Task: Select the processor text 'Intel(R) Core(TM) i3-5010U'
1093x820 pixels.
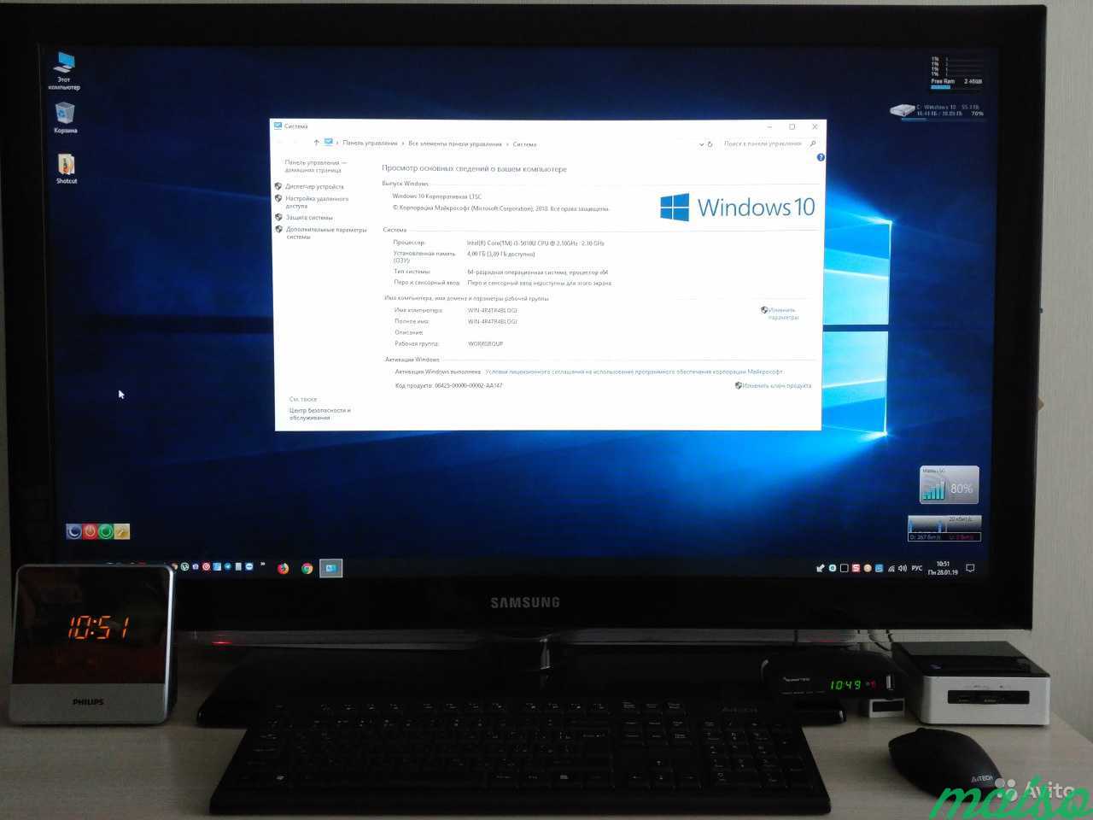Action: pos(500,243)
